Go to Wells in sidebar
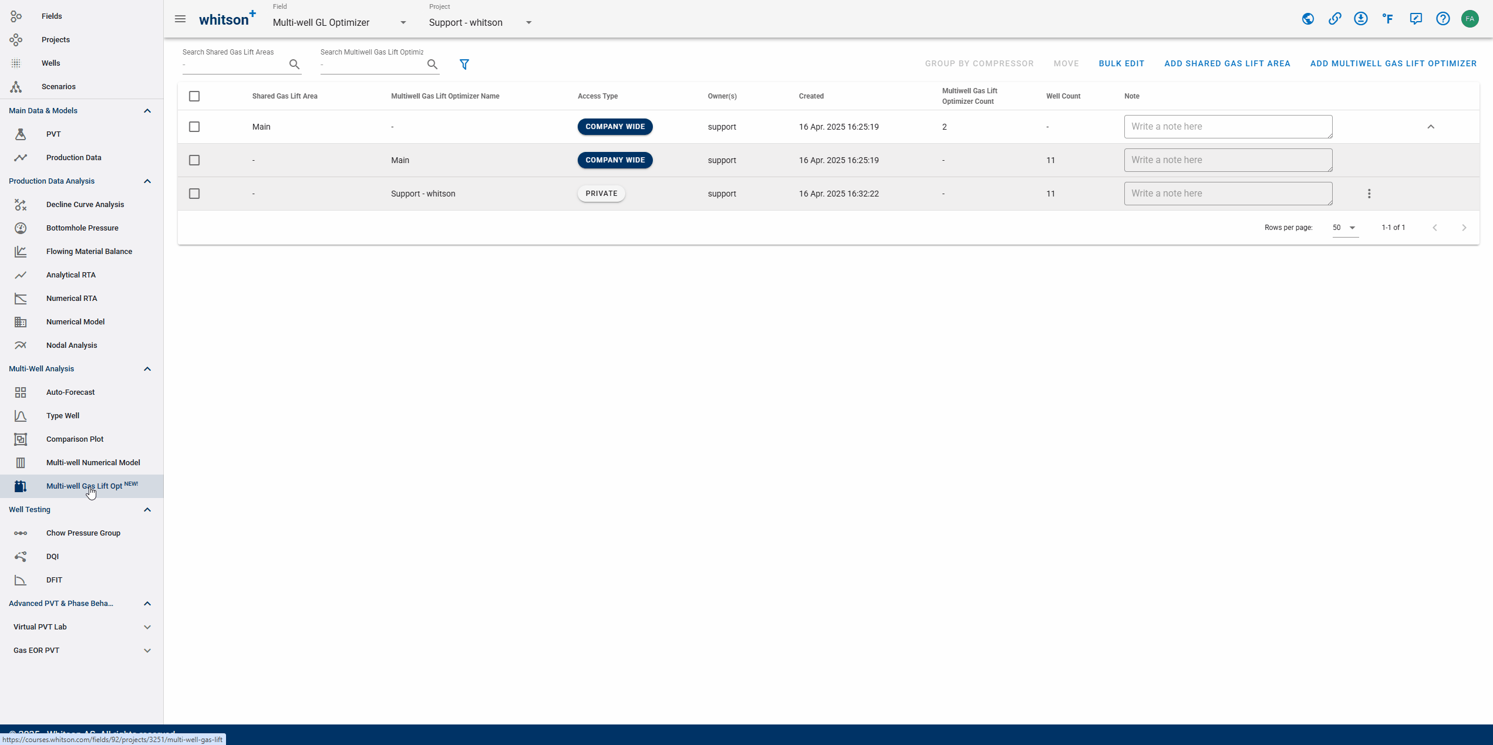Viewport: 1493px width, 745px height. pos(82,63)
